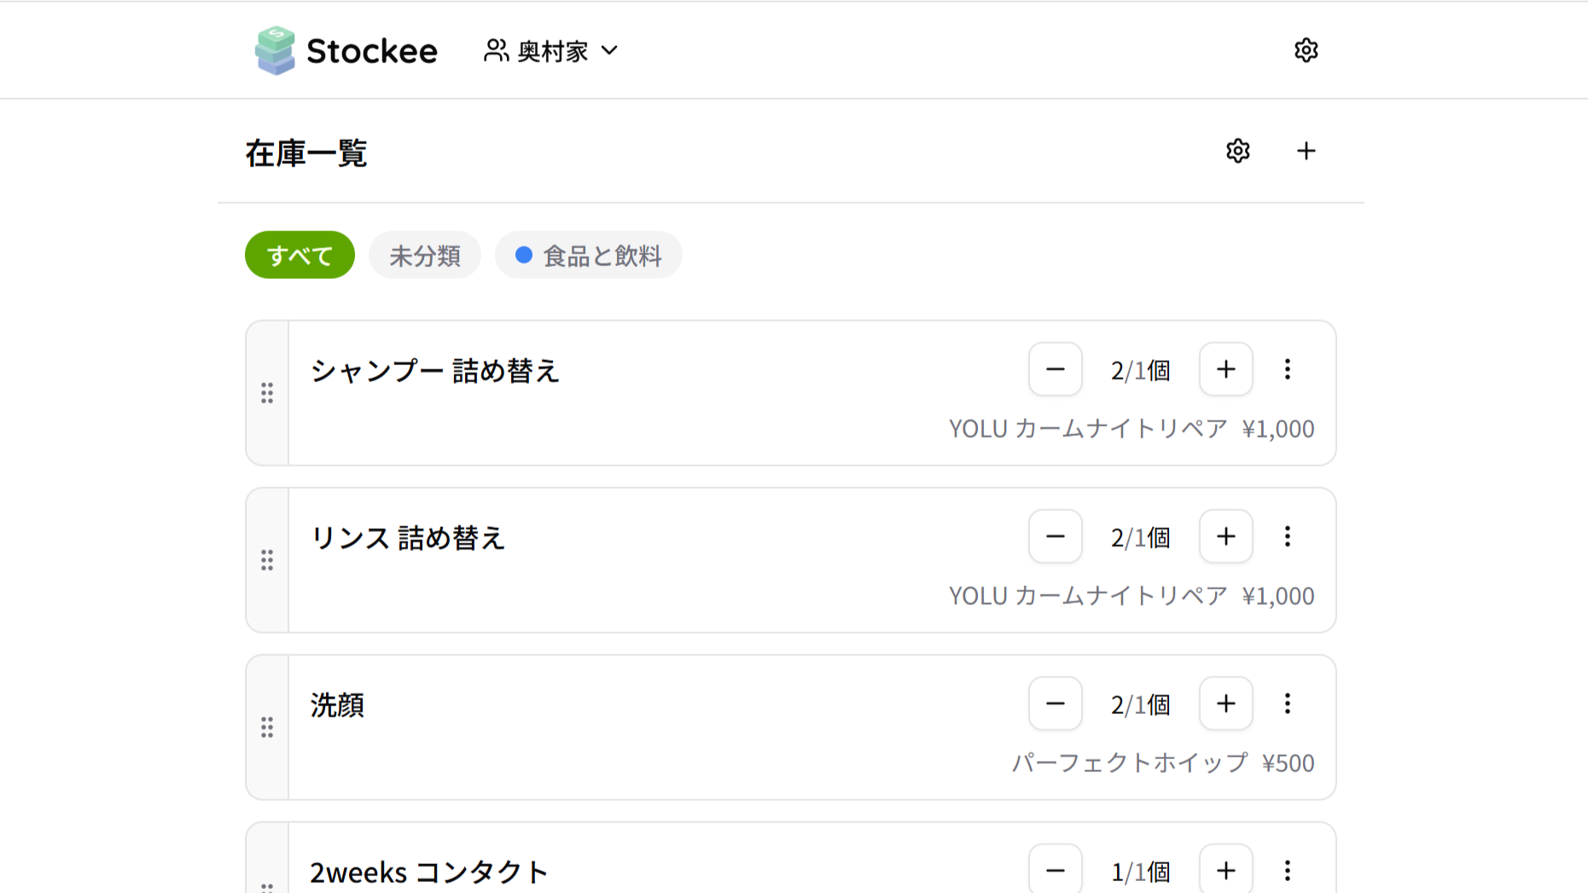Click the 洗顔 item name

[337, 705]
